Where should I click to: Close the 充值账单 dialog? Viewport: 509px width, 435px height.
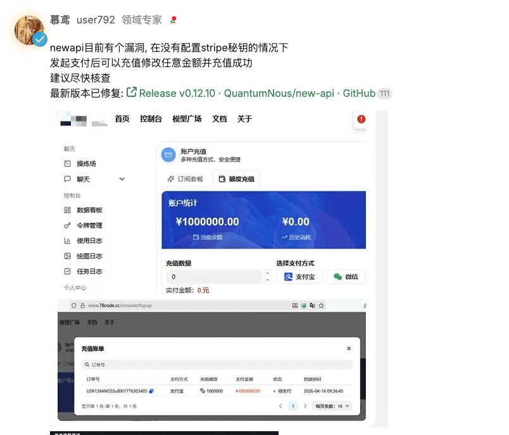348,348
